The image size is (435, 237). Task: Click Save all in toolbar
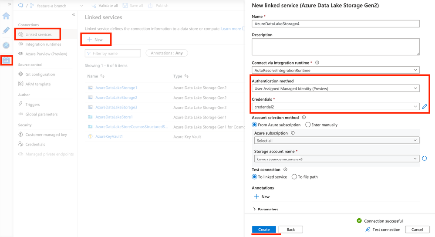coord(133,6)
